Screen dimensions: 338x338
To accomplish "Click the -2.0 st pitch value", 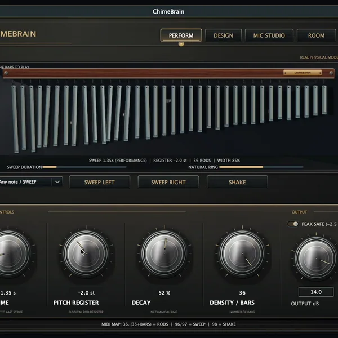I will pyautogui.click(x=86, y=293).
